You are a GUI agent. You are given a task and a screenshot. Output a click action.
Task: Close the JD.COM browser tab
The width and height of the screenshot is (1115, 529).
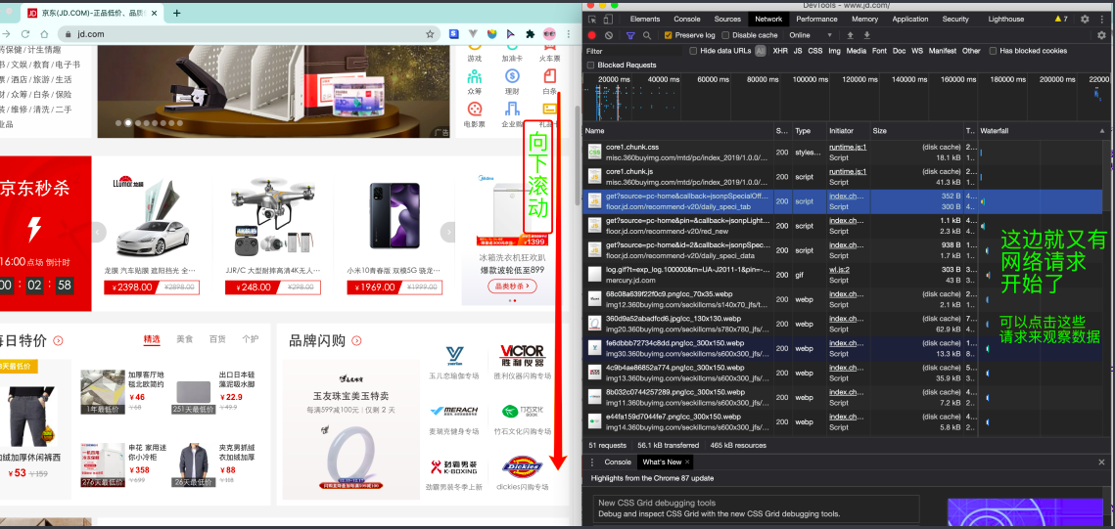point(155,13)
